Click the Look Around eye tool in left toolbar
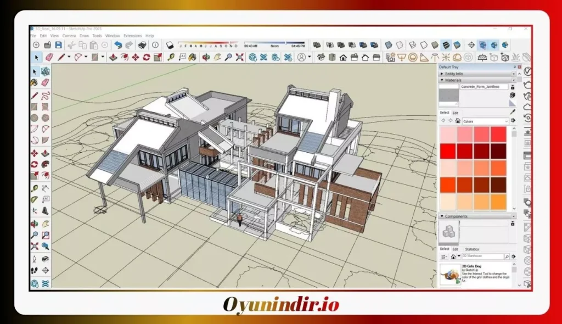 (45, 259)
